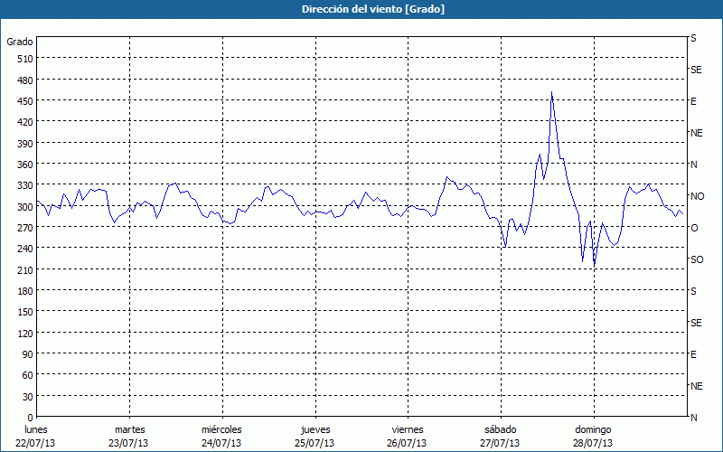Image resolution: width=723 pixels, height=452 pixels.
Task: Click the 'viernes' day label
Action: tap(408, 429)
